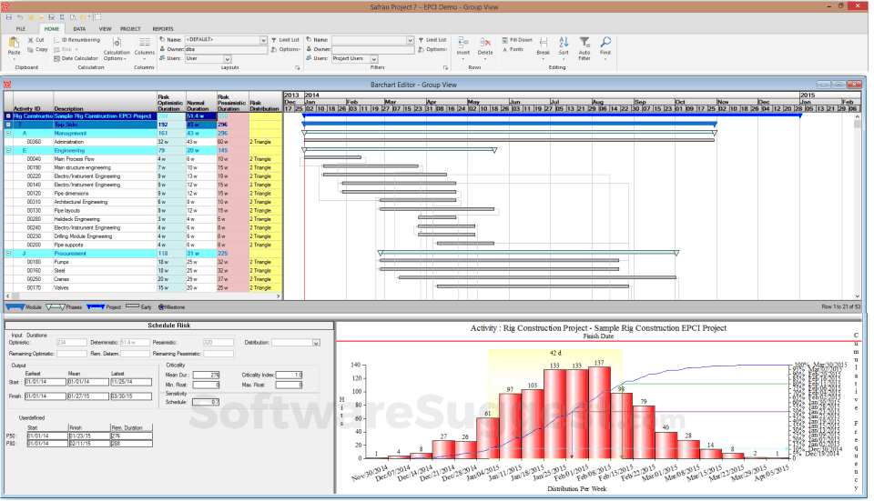Open the Columns layout icon

[145, 43]
